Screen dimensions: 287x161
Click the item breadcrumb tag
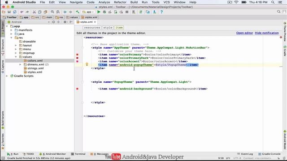[119, 28]
